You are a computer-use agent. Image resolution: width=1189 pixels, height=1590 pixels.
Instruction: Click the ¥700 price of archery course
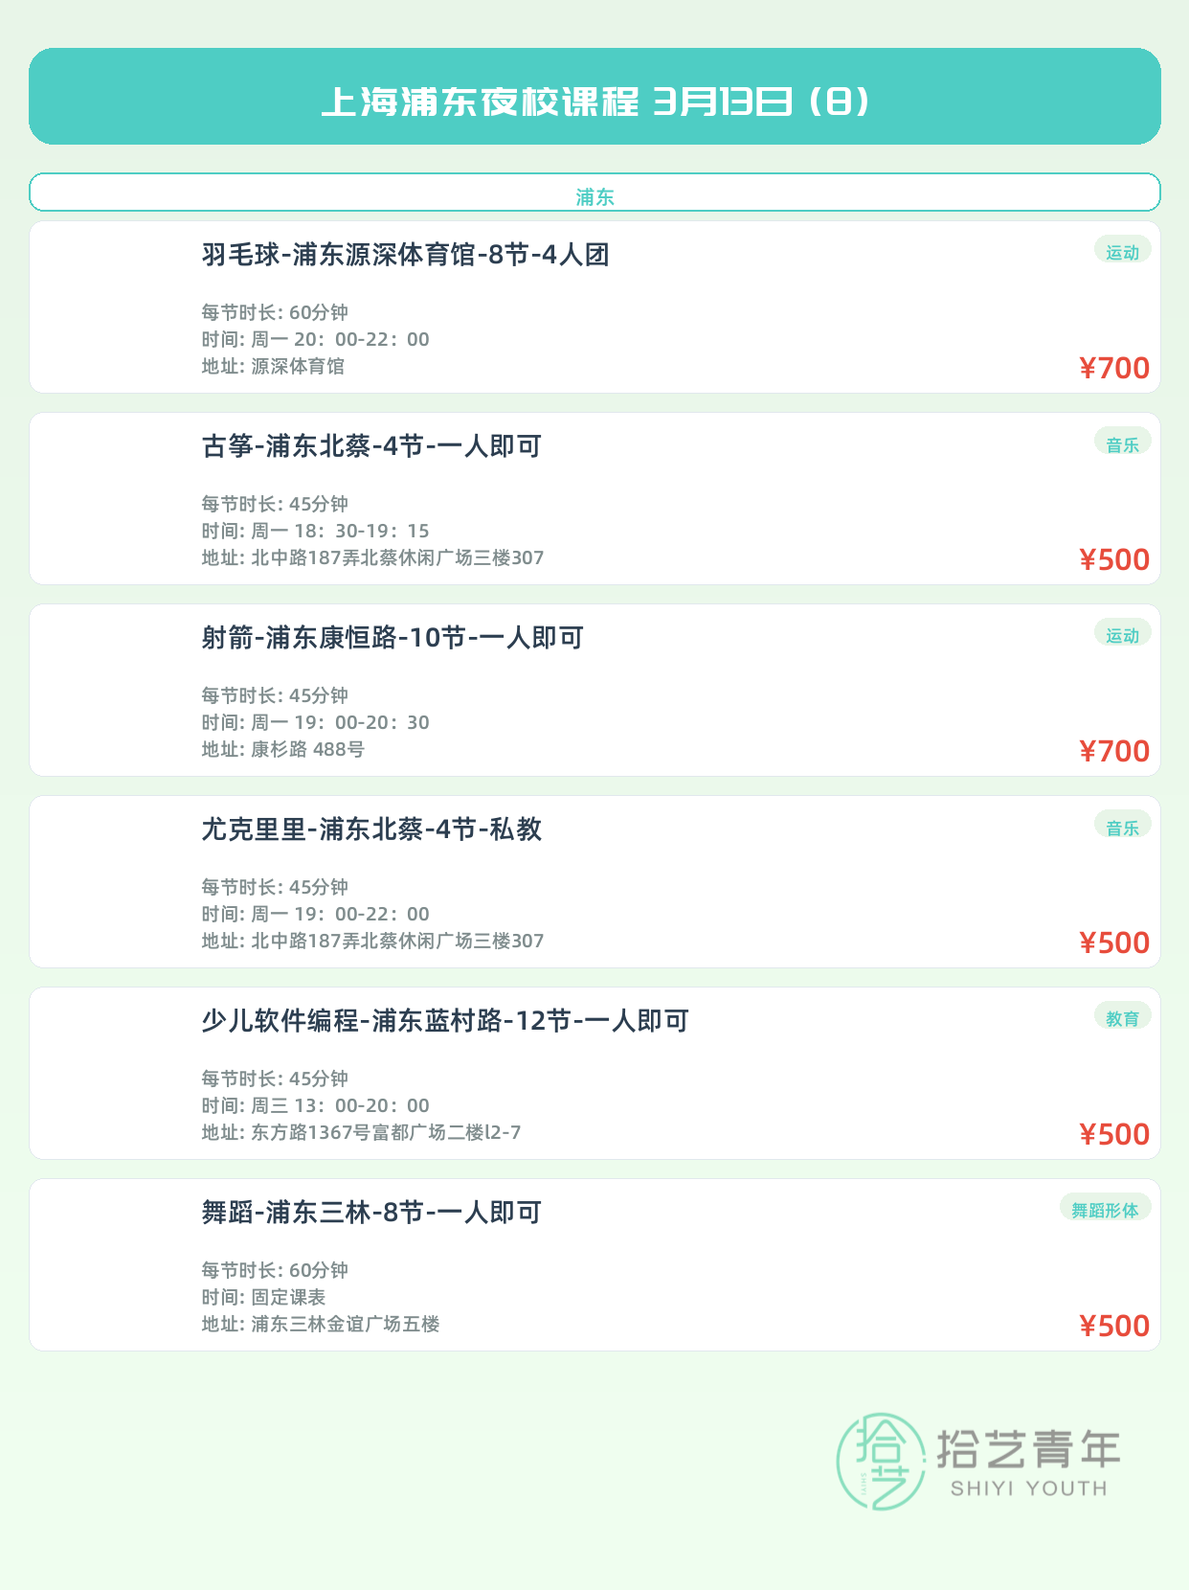(1114, 751)
